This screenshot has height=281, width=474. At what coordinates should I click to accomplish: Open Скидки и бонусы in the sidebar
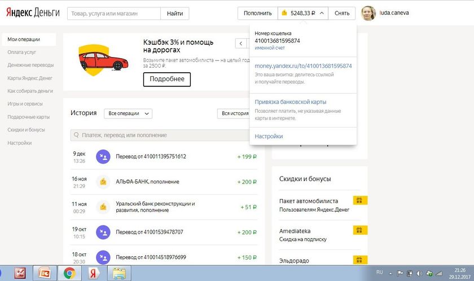(26, 130)
